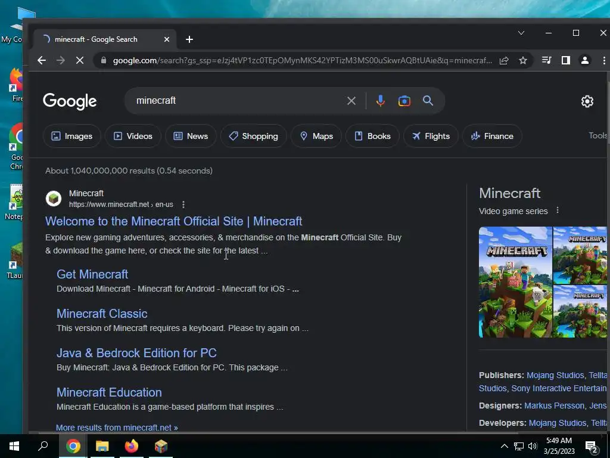The height and width of the screenshot is (458, 610).
Task: Open the Minecraft Education link
Action: click(109, 392)
